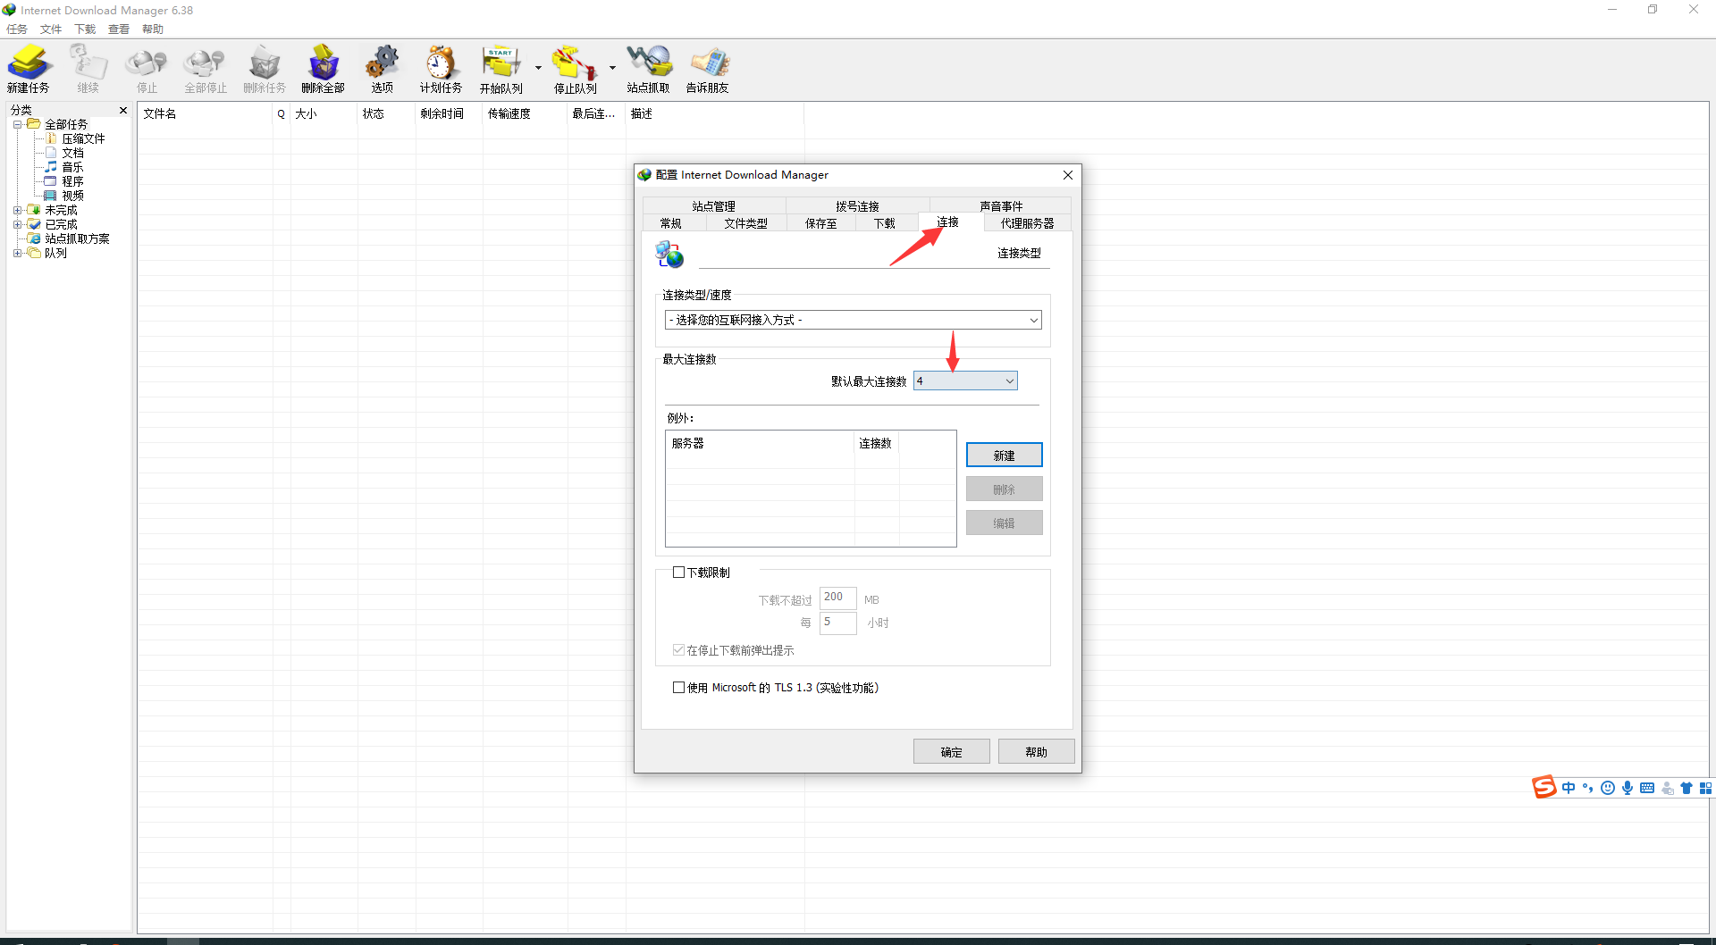Open the IME toolbox grid icon
This screenshot has height=945, width=1716.
coord(1705,788)
